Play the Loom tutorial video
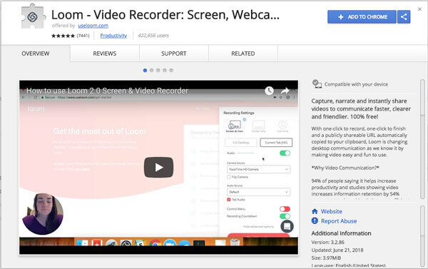The width and height of the screenshot is (428, 269). point(158,167)
